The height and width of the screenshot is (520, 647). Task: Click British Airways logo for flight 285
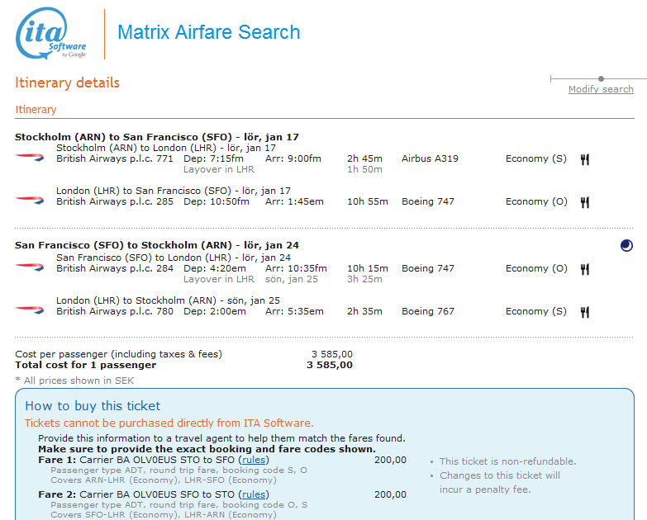coord(29,199)
